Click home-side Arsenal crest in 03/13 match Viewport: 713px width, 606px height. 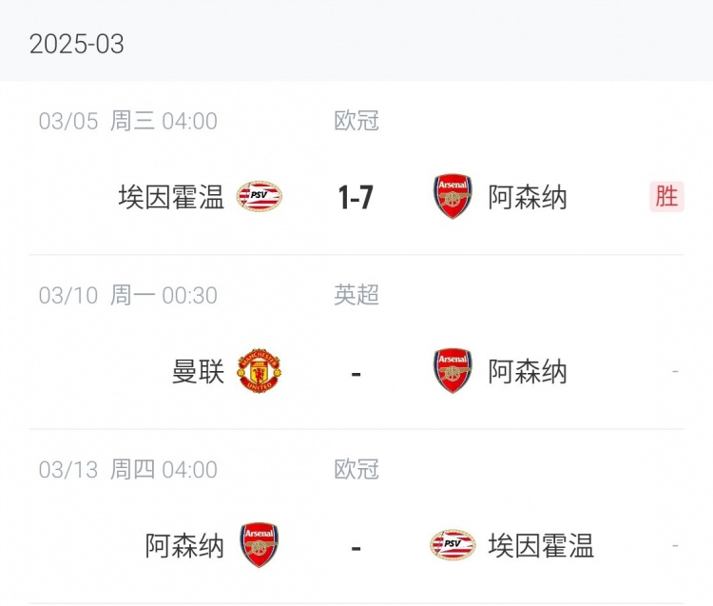(x=259, y=545)
